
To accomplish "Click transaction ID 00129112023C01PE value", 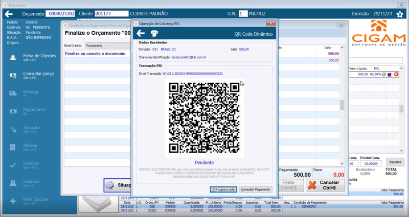I will (193, 74).
